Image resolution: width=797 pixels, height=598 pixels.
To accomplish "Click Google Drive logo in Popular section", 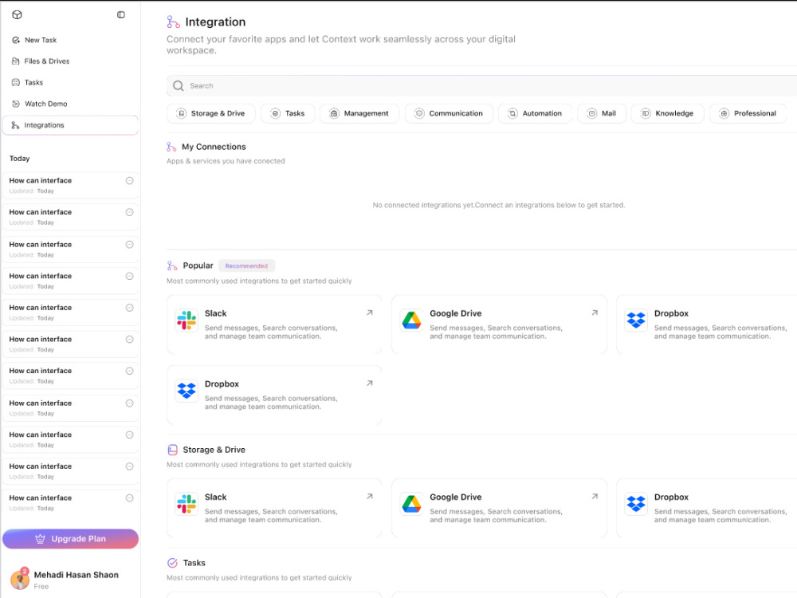I will click(411, 321).
